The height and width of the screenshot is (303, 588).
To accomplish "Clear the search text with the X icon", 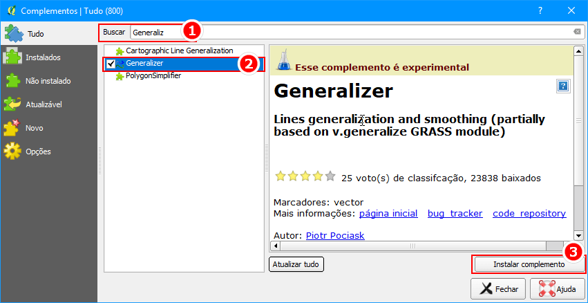I will [x=577, y=33].
